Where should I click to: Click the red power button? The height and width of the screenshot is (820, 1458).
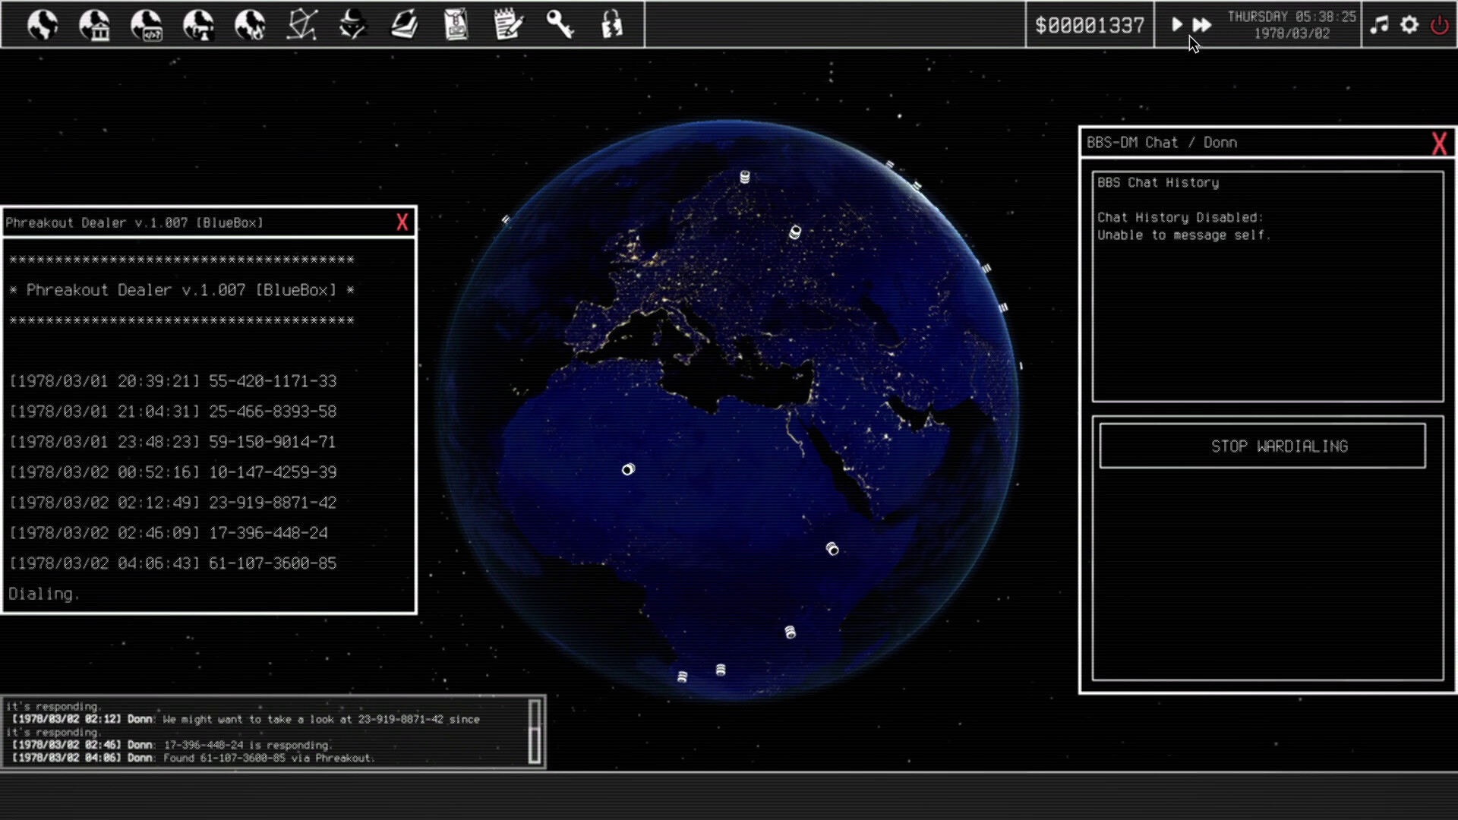click(1439, 25)
